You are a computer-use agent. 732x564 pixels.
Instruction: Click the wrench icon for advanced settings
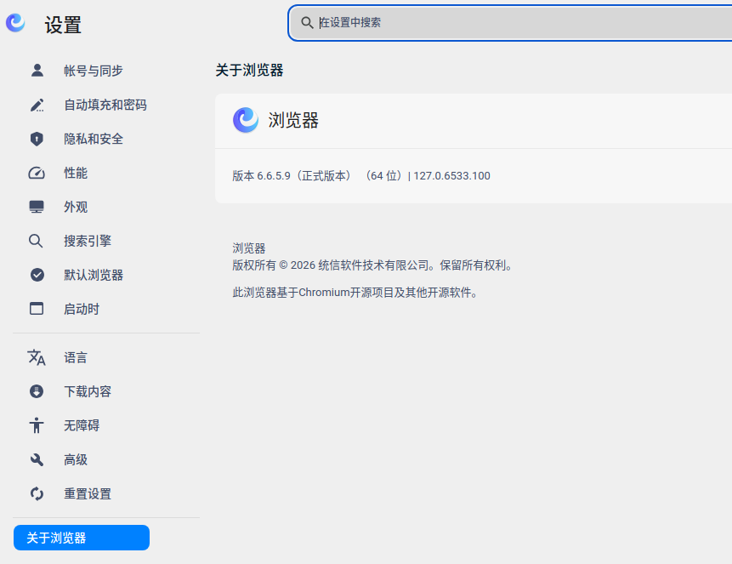coord(37,460)
